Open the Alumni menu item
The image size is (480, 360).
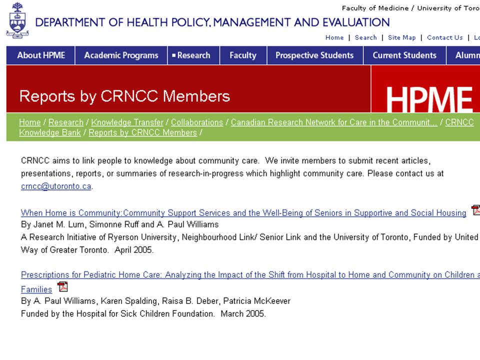[463, 55]
